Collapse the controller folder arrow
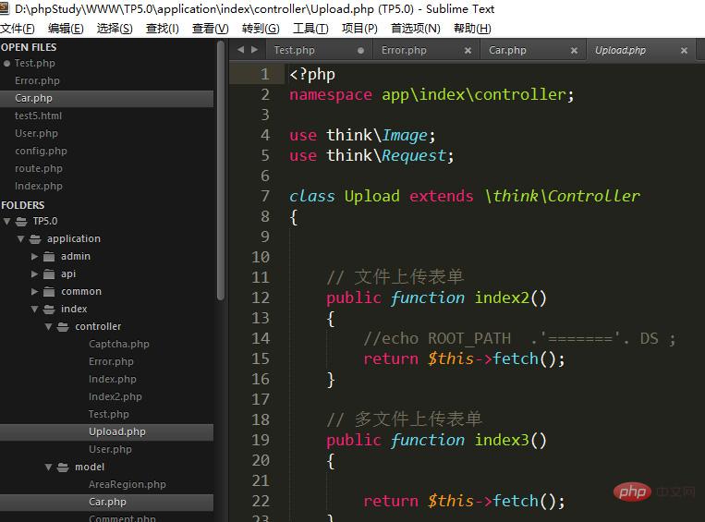Image resolution: width=705 pixels, height=522 pixels. (x=49, y=327)
